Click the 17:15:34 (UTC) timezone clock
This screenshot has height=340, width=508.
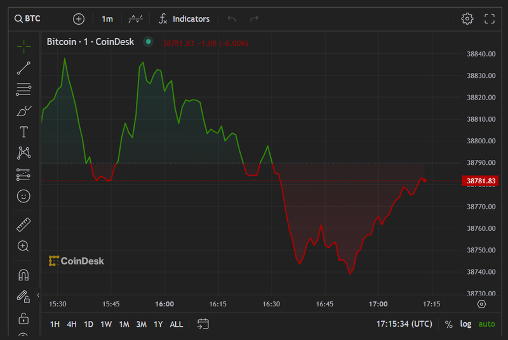click(404, 324)
